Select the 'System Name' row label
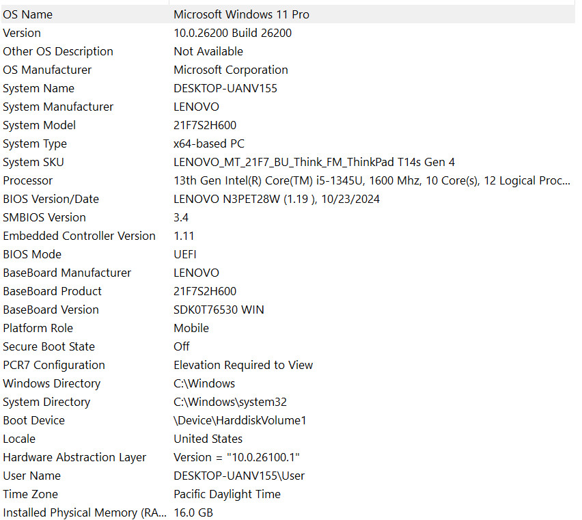Screen dimensions: 582x520 39,88
